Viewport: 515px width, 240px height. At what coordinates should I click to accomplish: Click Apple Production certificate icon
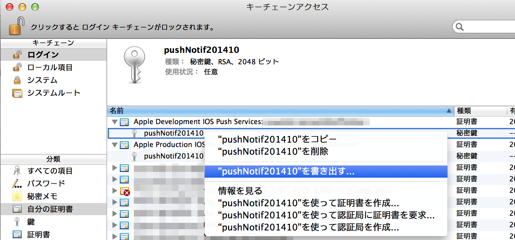[x=124, y=145]
